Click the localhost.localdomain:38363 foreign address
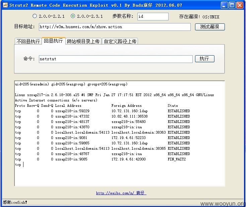Image resolution: width=246 pixels, height=207 pixels. (x=138, y=132)
